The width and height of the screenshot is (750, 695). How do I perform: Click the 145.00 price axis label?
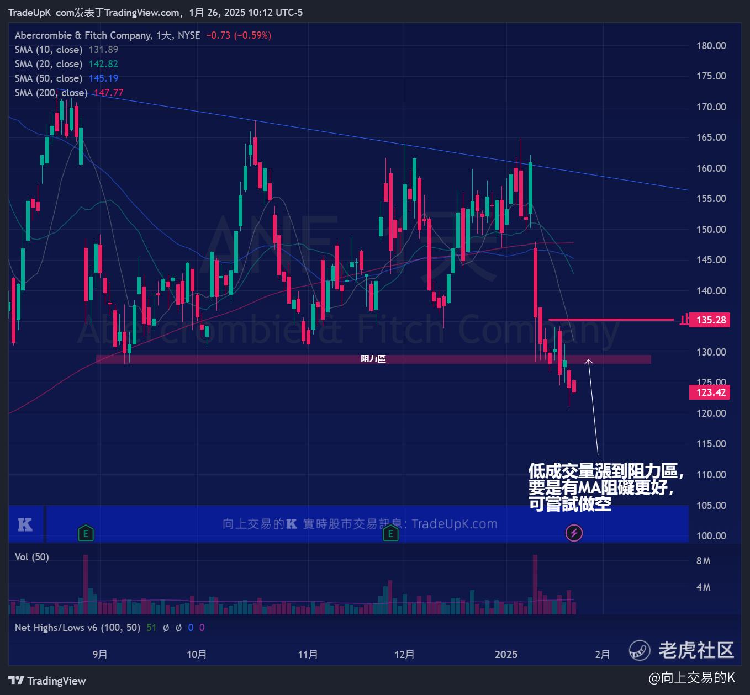pyautogui.click(x=711, y=260)
